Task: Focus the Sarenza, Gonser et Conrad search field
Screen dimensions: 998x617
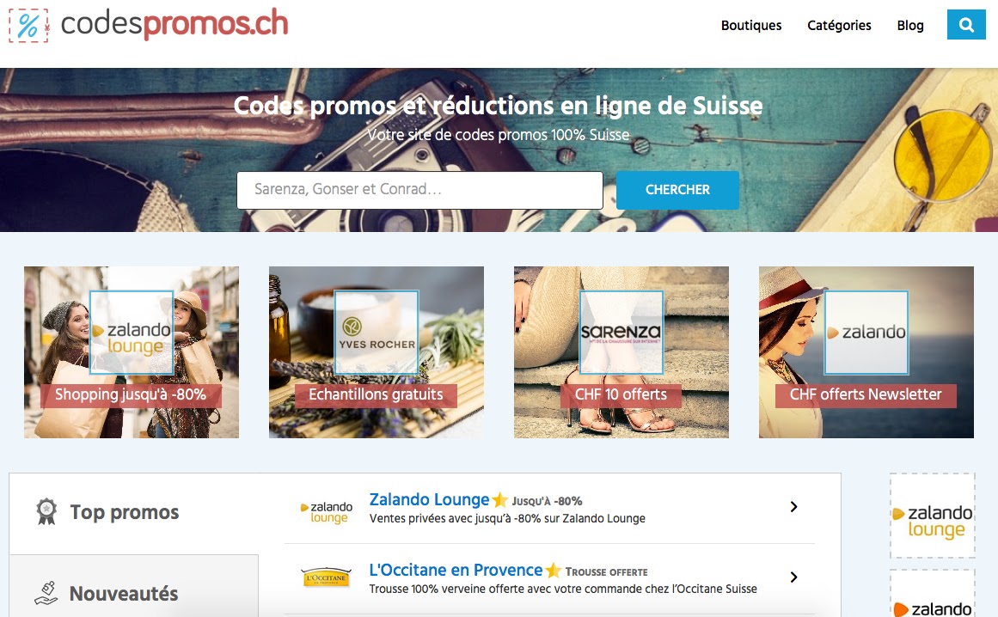Action: (x=419, y=190)
